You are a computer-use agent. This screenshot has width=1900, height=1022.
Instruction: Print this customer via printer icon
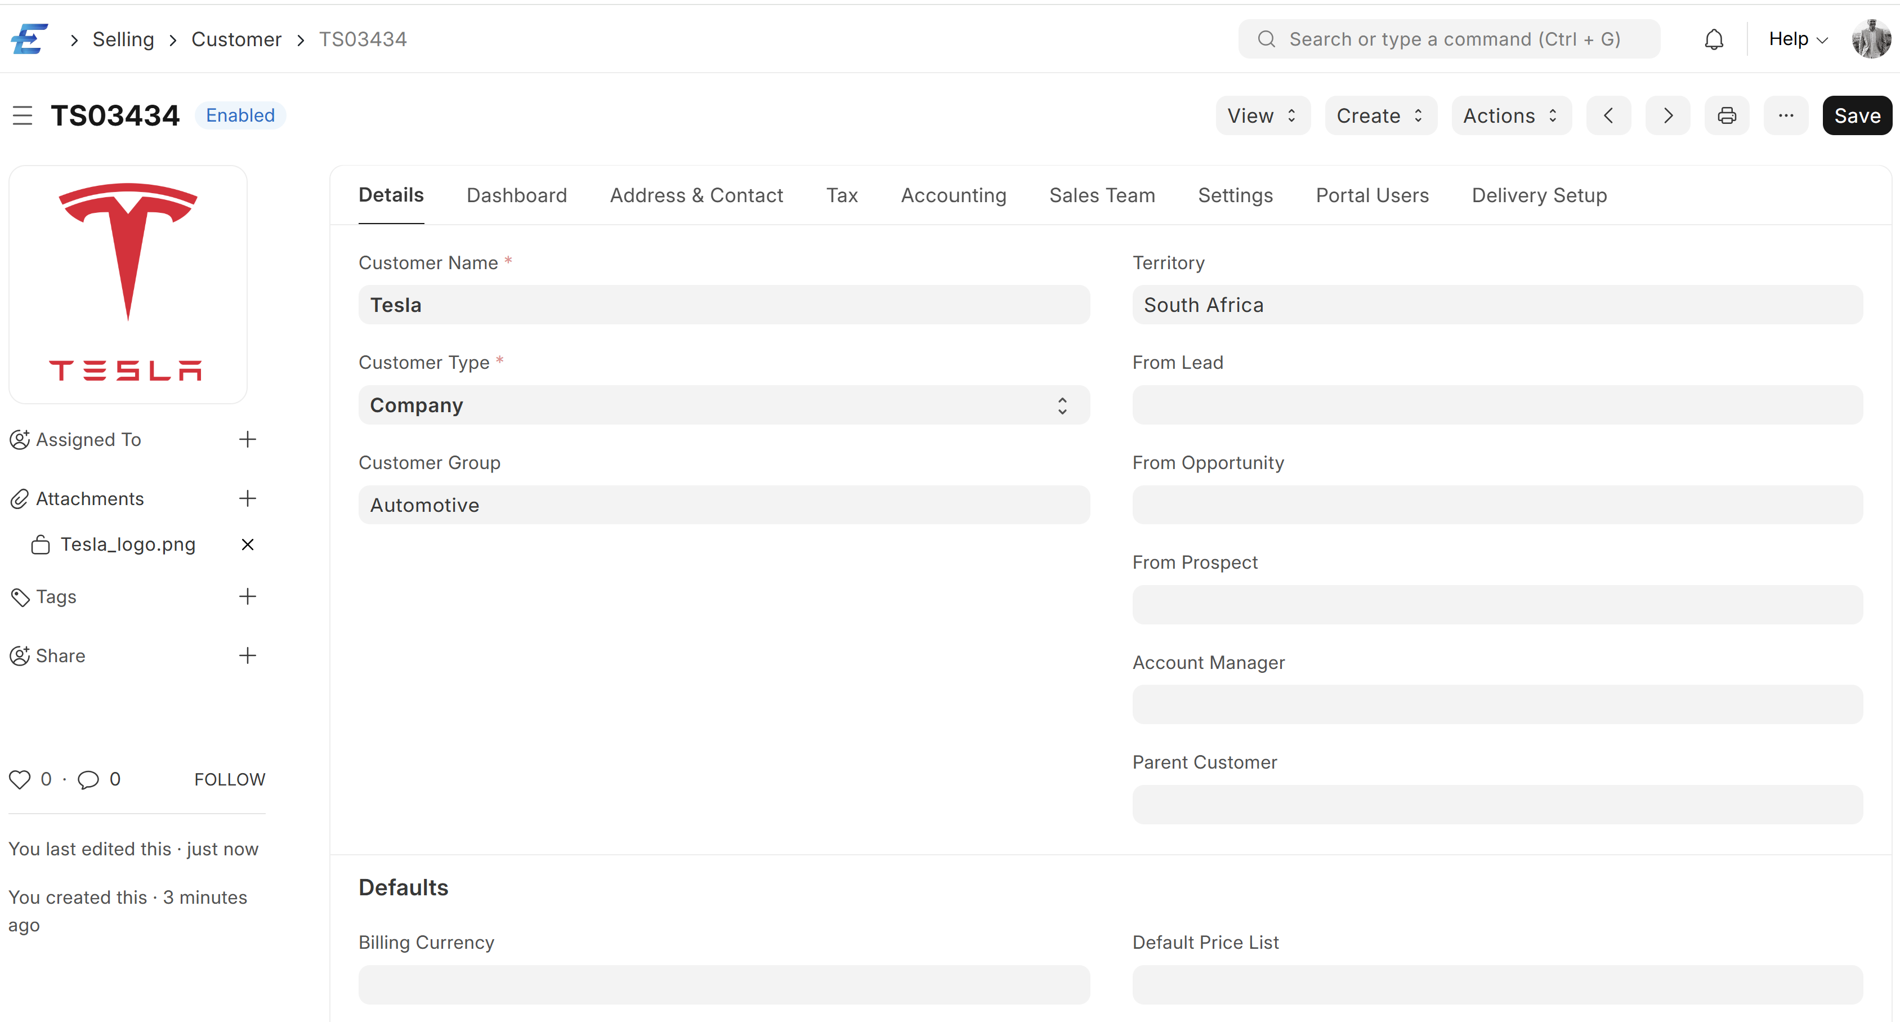point(1727,116)
